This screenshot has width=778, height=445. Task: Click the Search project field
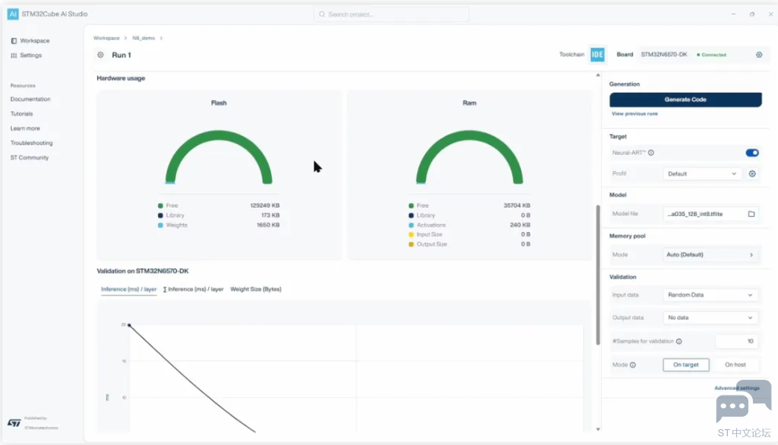coord(391,14)
